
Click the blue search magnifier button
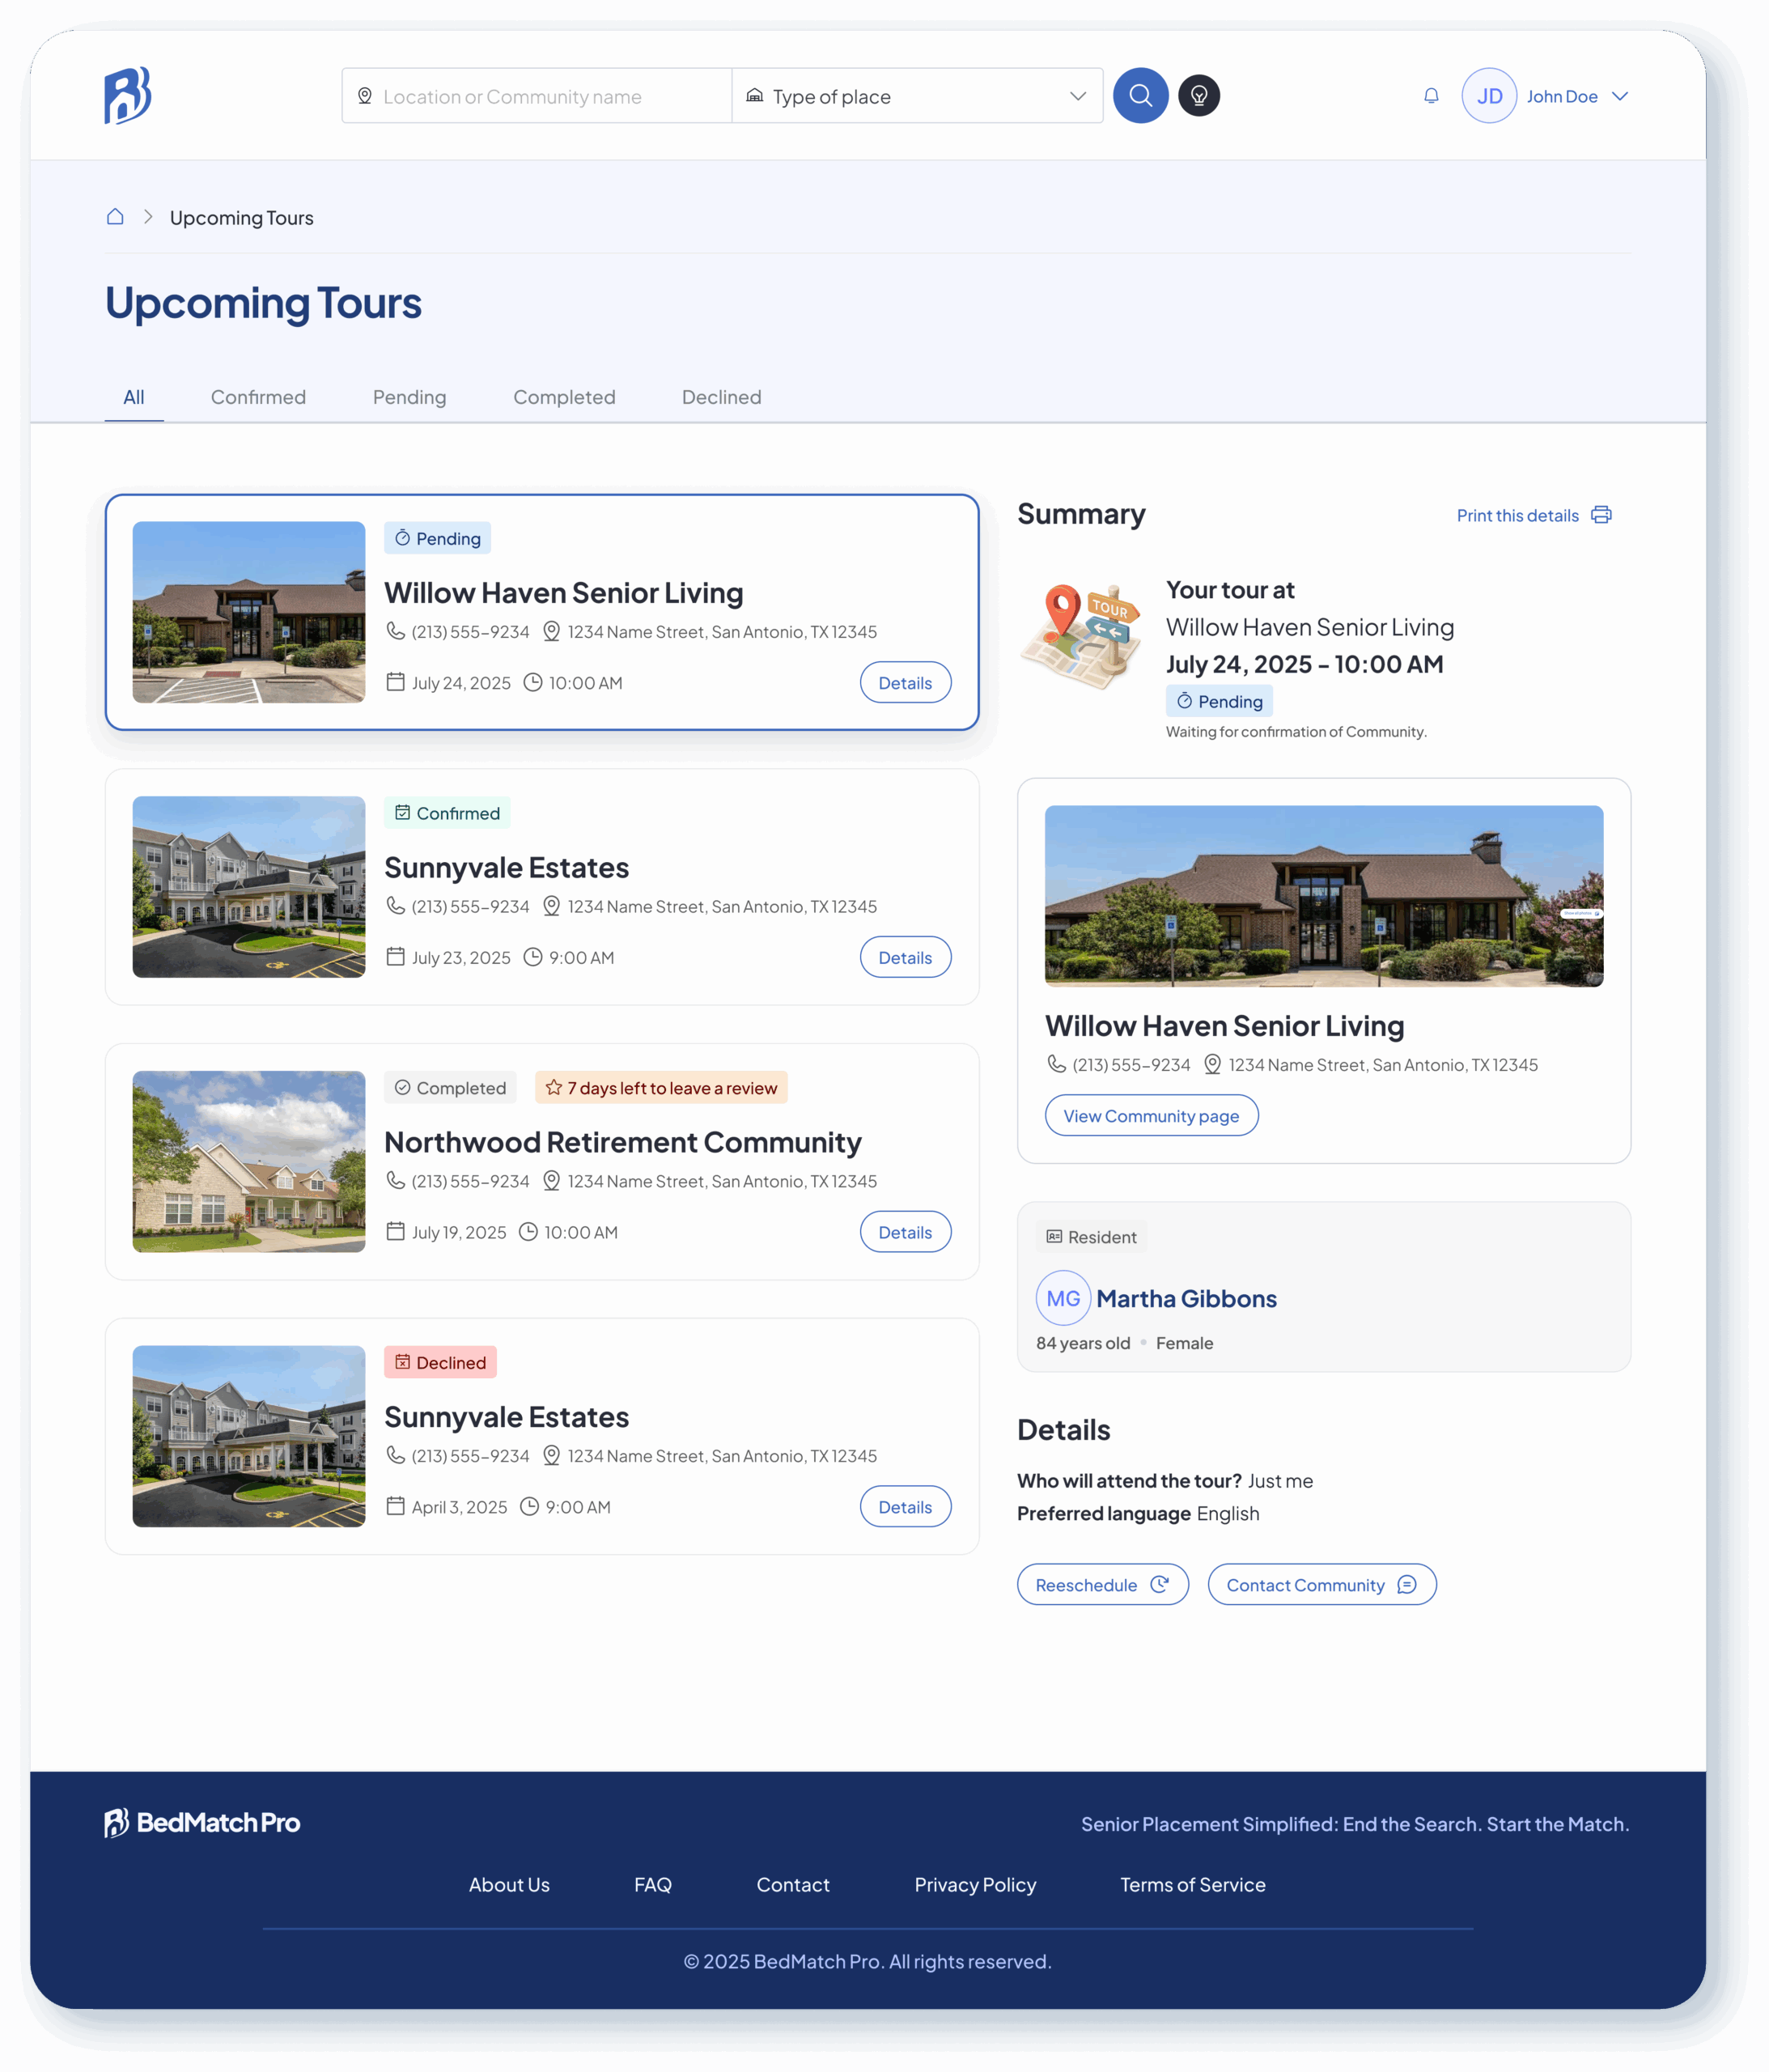(x=1140, y=96)
